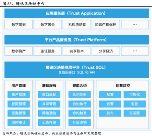
Task: Select the 合约注册 block
Action: pos(80,95)
